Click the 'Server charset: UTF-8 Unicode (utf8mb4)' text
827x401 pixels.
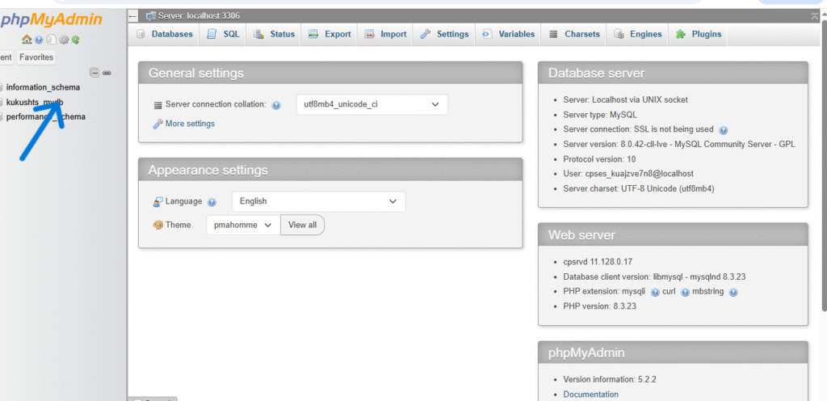point(639,188)
